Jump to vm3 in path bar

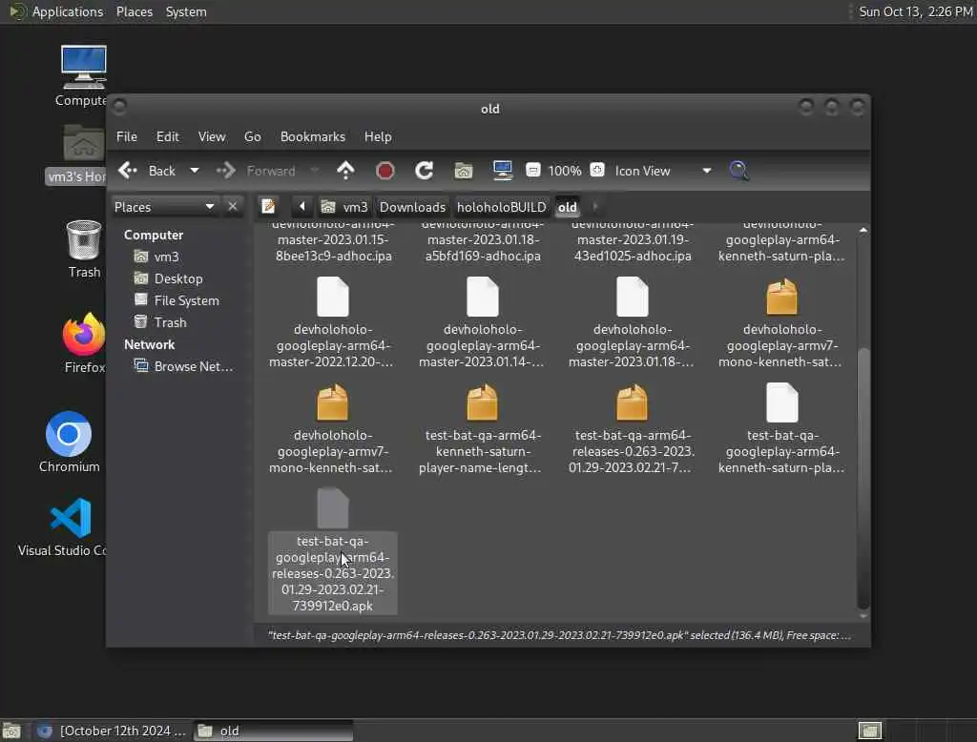point(344,207)
